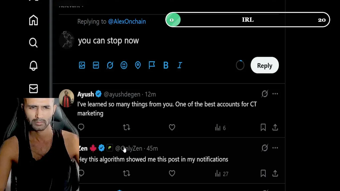Open the Home page from the sidebar
This screenshot has width=340, height=191.
point(33,20)
